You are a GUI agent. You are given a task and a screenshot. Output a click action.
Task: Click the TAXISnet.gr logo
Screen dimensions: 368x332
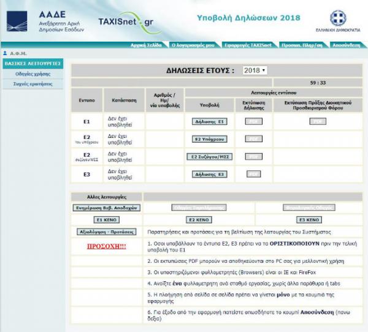pyautogui.click(x=125, y=22)
